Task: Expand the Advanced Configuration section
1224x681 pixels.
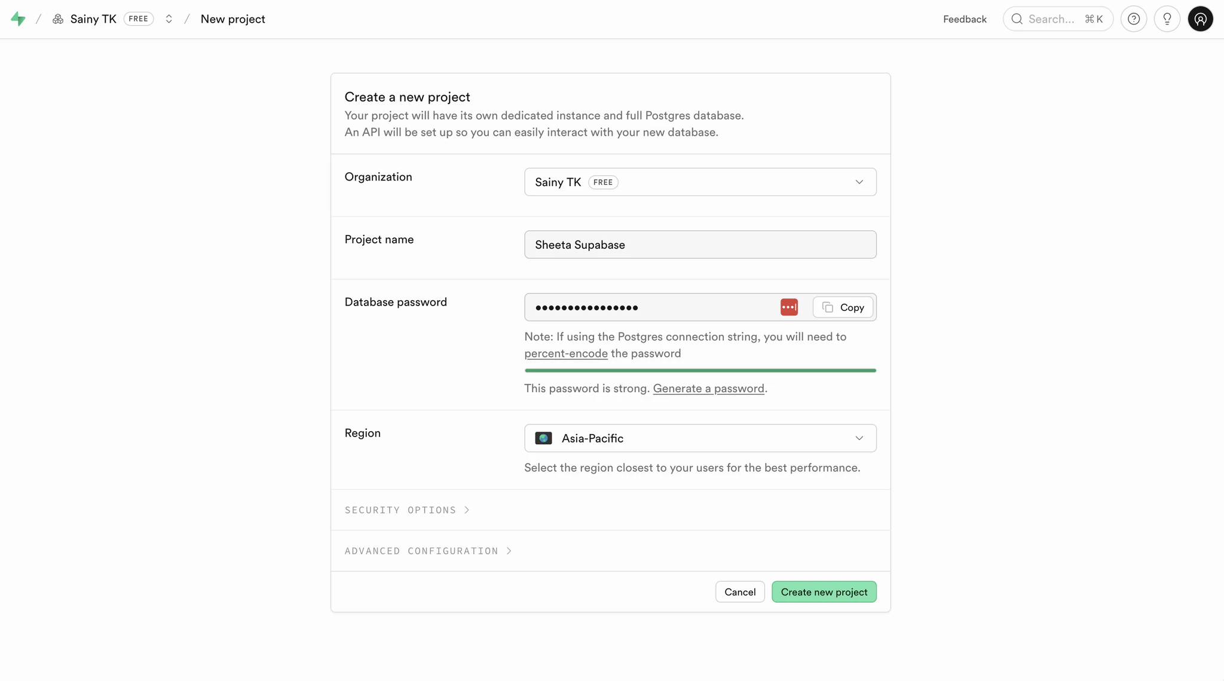Action: coord(428,551)
